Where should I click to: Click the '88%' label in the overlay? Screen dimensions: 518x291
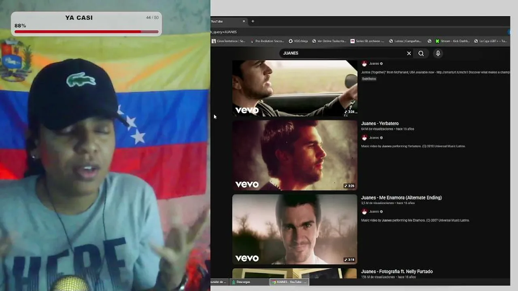20,25
